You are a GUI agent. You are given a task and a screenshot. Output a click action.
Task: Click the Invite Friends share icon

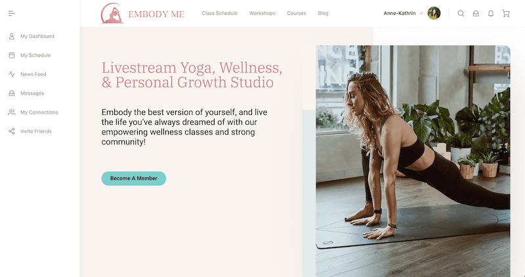click(12, 131)
